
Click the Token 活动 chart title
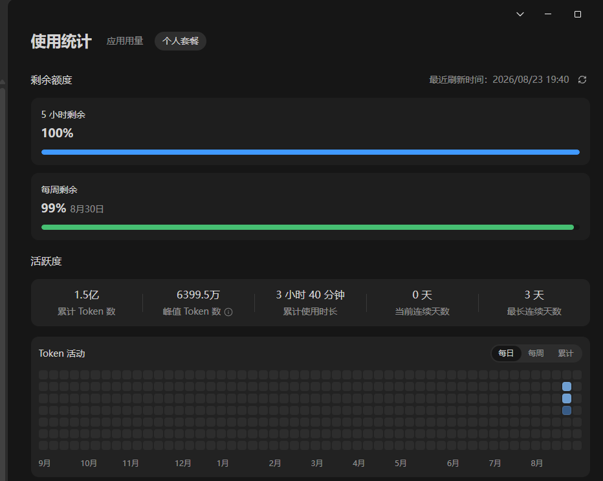click(62, 353)
